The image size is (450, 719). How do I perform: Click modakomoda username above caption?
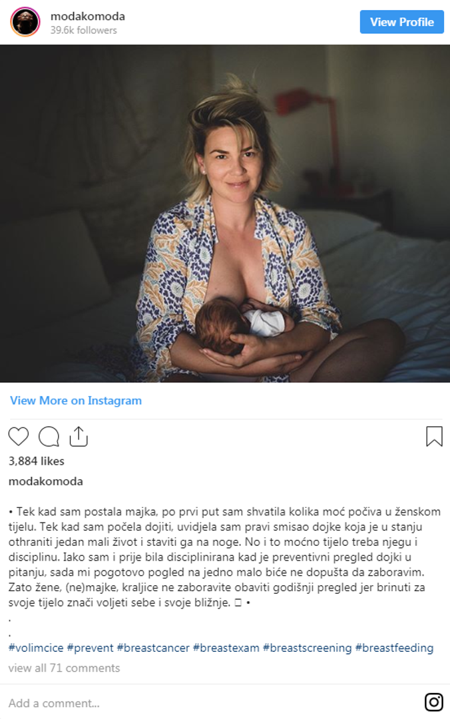pyautogui.click(x=46, y=481)
